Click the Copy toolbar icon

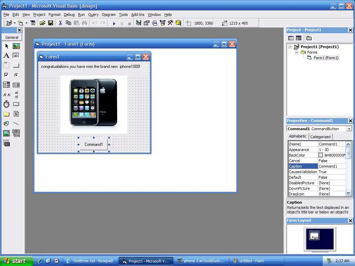(68, 23)
